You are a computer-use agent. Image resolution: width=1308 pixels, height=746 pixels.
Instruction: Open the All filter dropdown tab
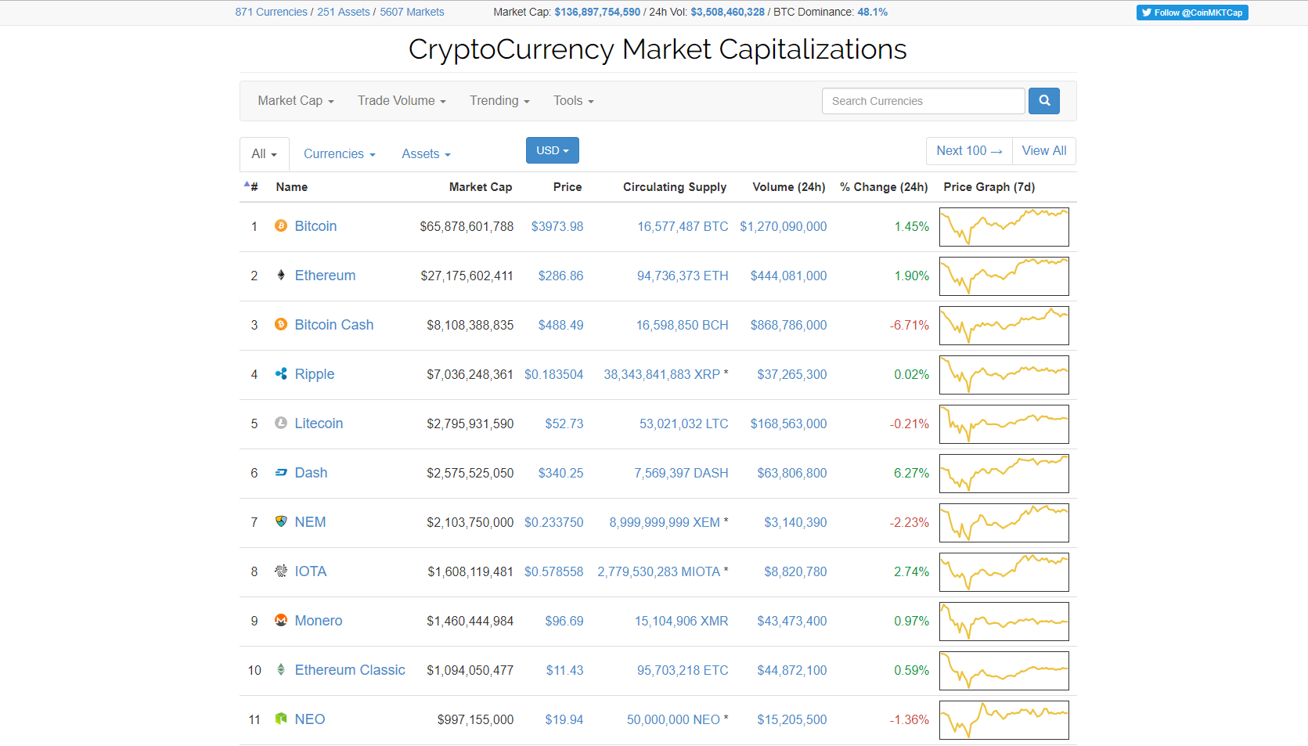click(x=265, y=154)
